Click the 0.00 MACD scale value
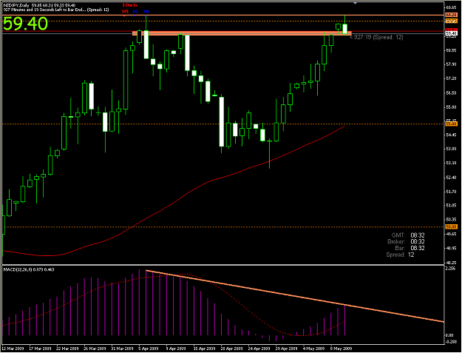 tap(450, 335)
